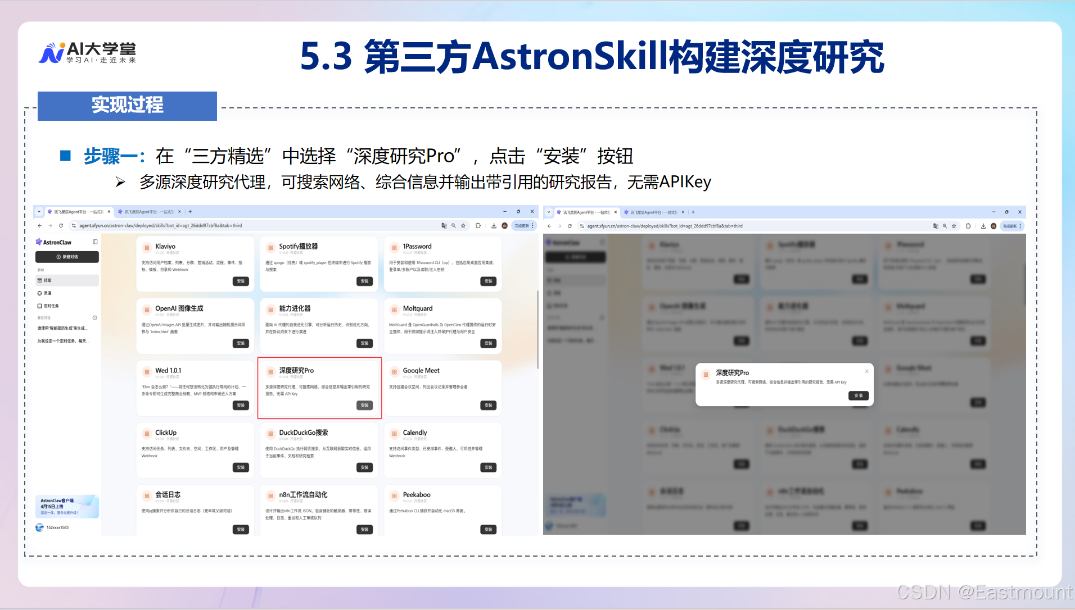
Task: Open a new tab in the right browser
Action: coord(693,212)
